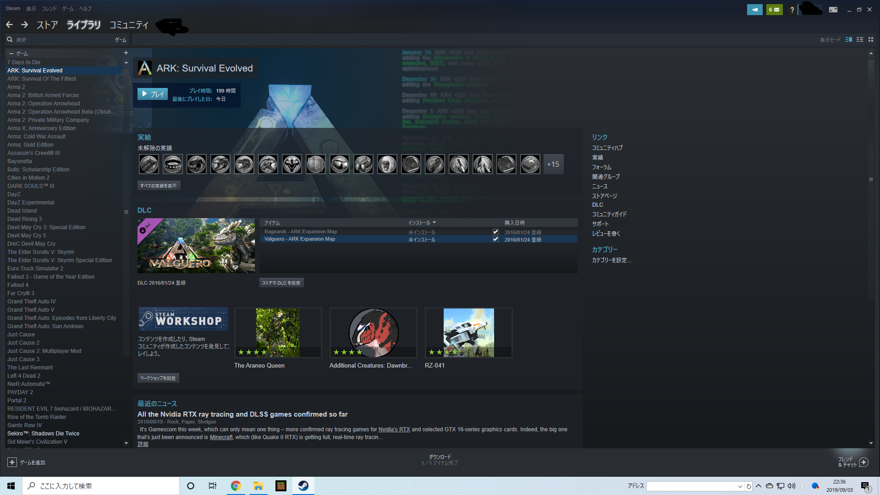Click the add game plus icon
880x495 pixels.
pyautogui.click(x=12, y=462)
